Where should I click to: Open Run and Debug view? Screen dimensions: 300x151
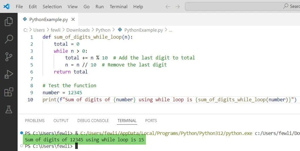click(9, 74)
